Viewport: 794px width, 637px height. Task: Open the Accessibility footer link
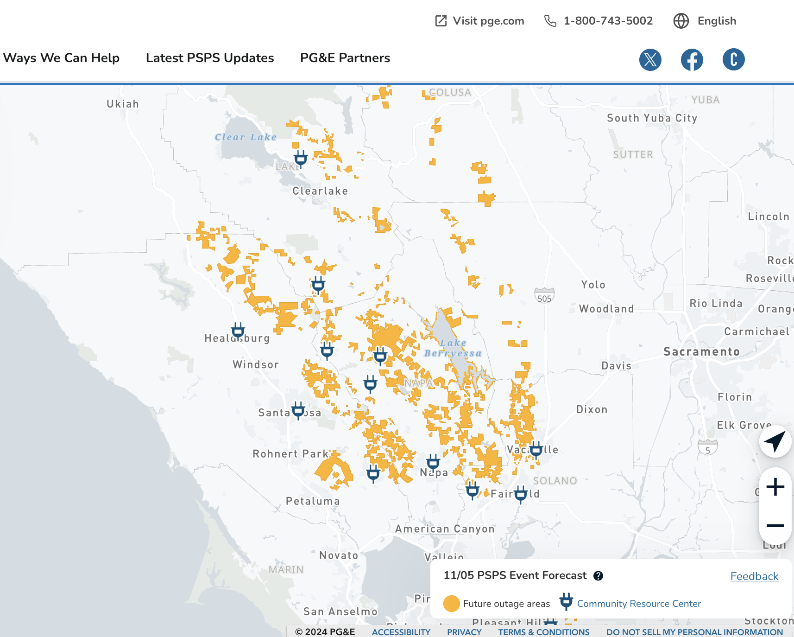pos(401,632)
